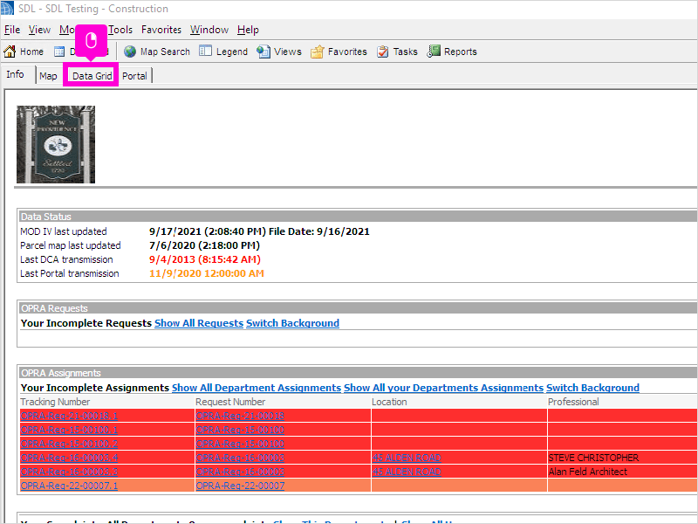698x524 pixels.
Task: Click the Tracking Number column header
Action: pos(55,402)
